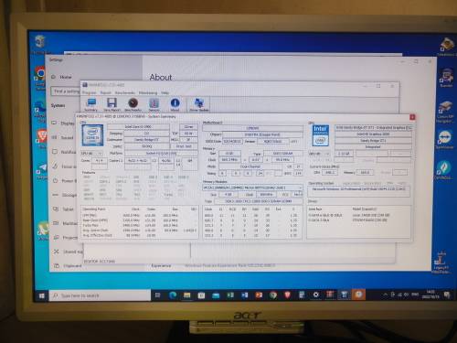
Task: Click the taskbar search box
Action: [x=100, y=295]
